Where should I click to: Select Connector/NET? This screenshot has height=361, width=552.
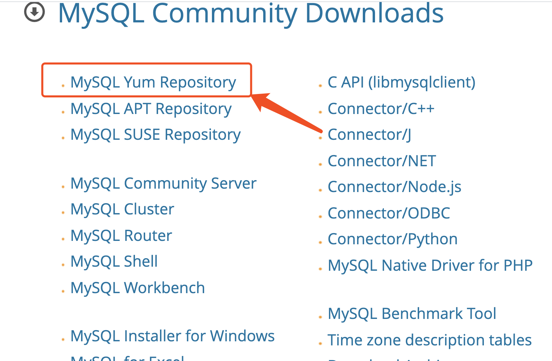point(381,160)
